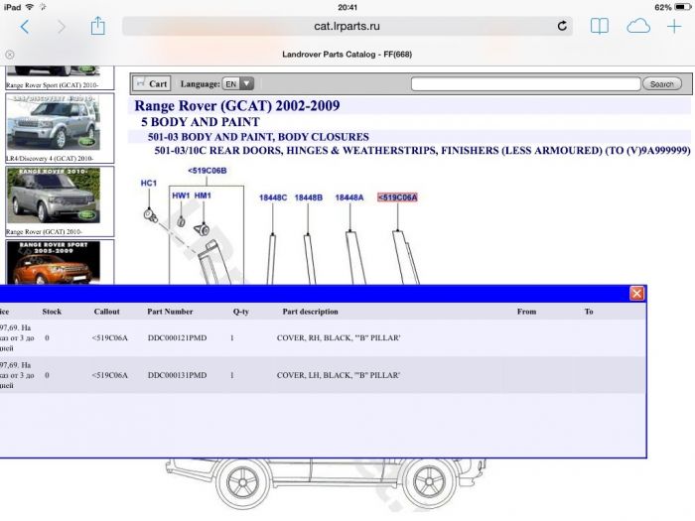Open the 5 BODY AND PAINT link

(201, 122)
